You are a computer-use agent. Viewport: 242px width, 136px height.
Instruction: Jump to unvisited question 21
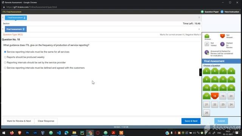coord(206,104)
